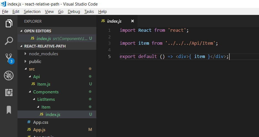Screen dimensions: 259x137
Task: Click the Visual Studio Code logo in title bar
Action: pos(3,4)
